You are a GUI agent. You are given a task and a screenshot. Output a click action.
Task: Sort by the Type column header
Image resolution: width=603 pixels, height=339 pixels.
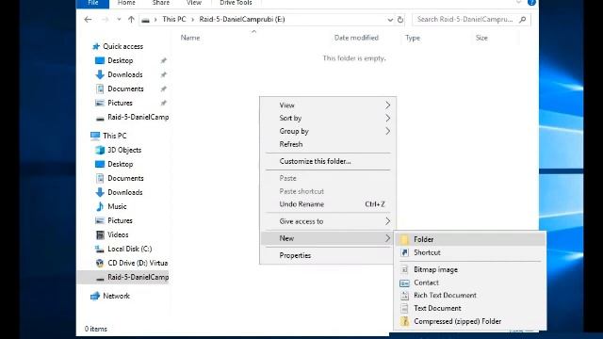point(413,38)
